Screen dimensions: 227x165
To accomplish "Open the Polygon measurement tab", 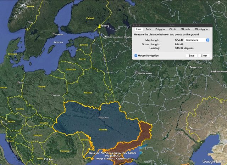I will click(160, 29).
